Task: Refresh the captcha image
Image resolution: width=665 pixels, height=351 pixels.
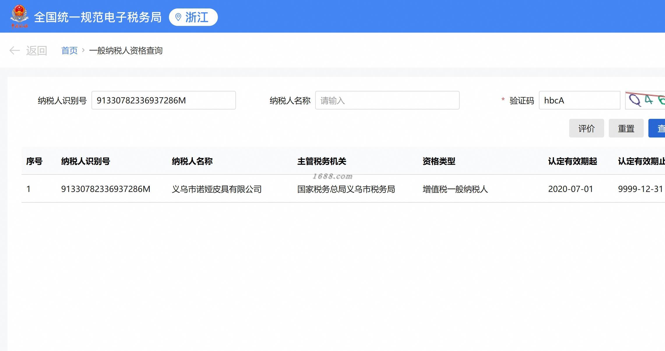Action: [645, 100]
